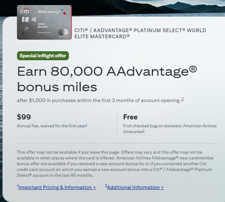The width and height of the screenshot is (225, 202).
Task: Expand Important Pricing & Information section
Action: point(57,187)
